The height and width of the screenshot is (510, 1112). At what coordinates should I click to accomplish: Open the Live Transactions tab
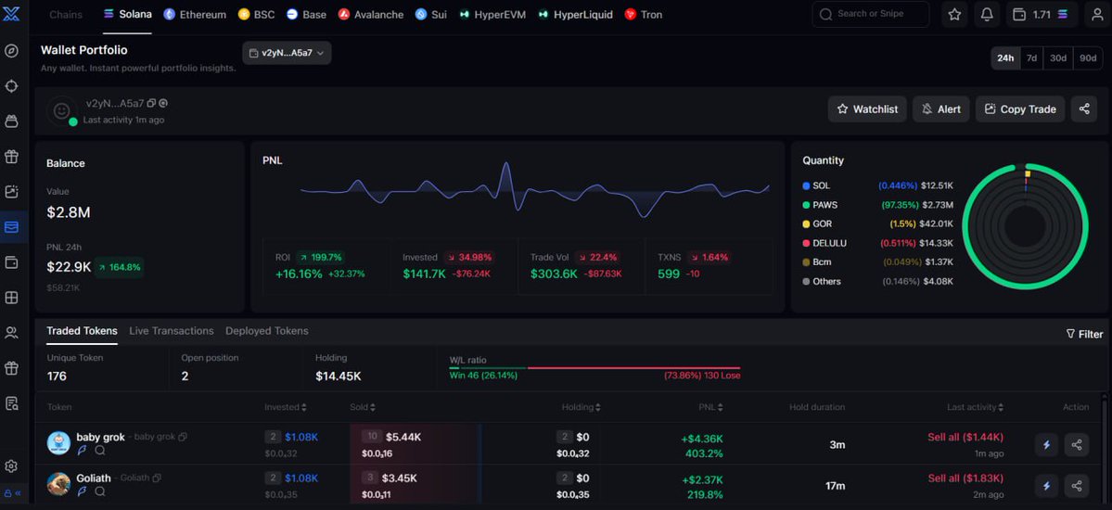tap(172, 331)
